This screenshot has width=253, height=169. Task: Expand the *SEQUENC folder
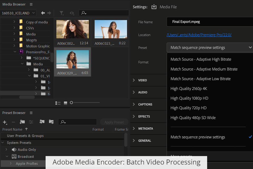click(21, 58)
